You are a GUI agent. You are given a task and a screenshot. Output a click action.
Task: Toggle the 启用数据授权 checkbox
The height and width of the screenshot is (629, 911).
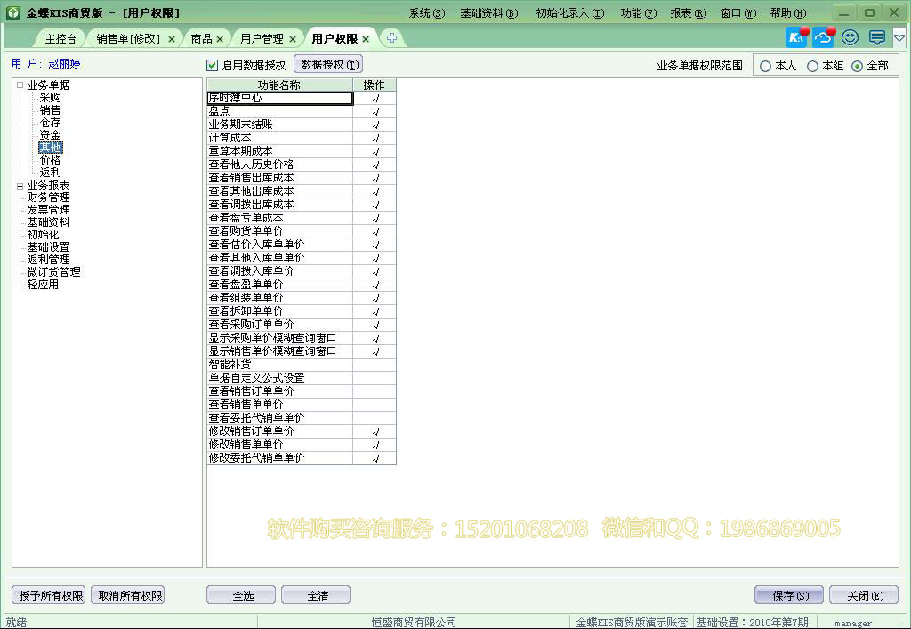pos(212,65)
